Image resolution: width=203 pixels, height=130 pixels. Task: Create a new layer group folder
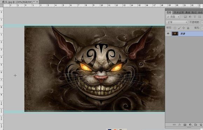(x=196, y=125)
